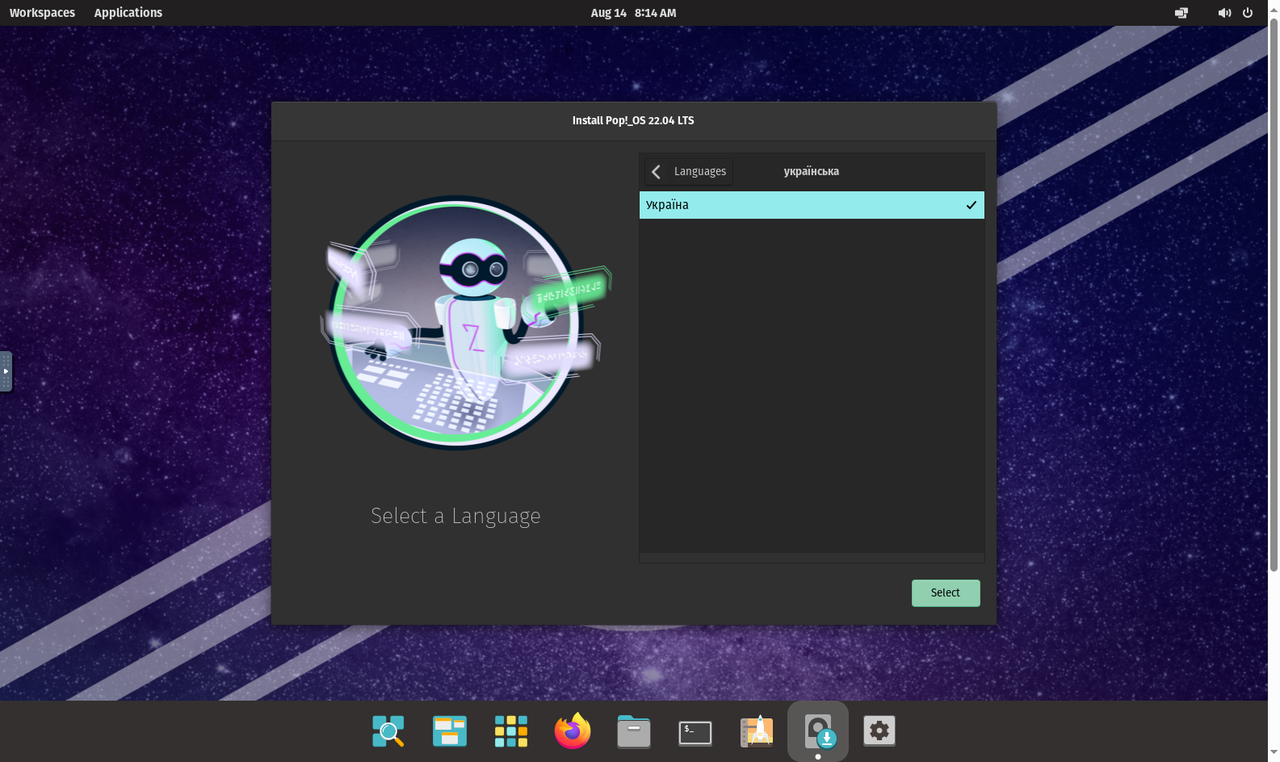The height and width of the screenshot is (762, 1280).
Task: Open the Workspaces menu
Action: (x=42, y=13)
